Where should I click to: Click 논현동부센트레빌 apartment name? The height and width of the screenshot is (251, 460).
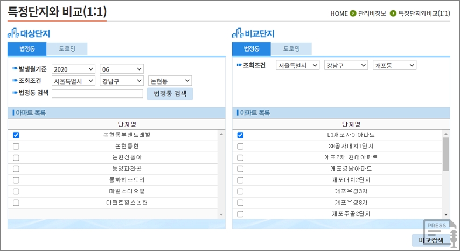pos(127,135)
